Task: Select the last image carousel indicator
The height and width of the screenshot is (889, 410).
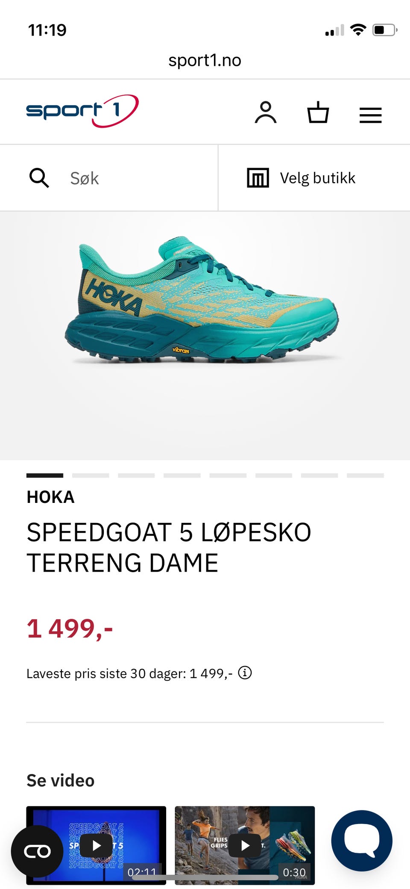Action: pos(365,476)
